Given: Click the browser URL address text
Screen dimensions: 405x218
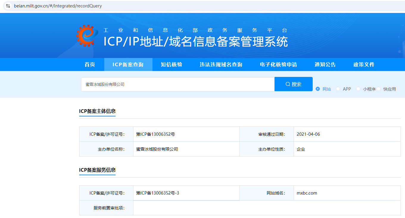Looking at the screenshot, I should (58, 6).
